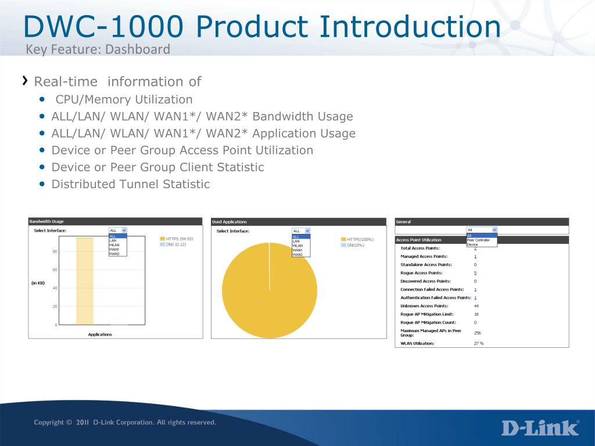Select All in General dropdown list
Viewport: 595px width, 446px height.
tap(482, 236)
